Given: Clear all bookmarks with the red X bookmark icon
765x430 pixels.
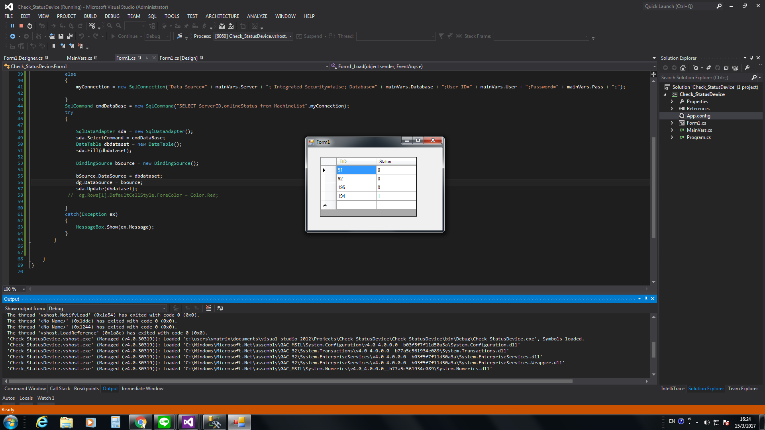Looking at the screenshot, I should click(x=80, y=46).
